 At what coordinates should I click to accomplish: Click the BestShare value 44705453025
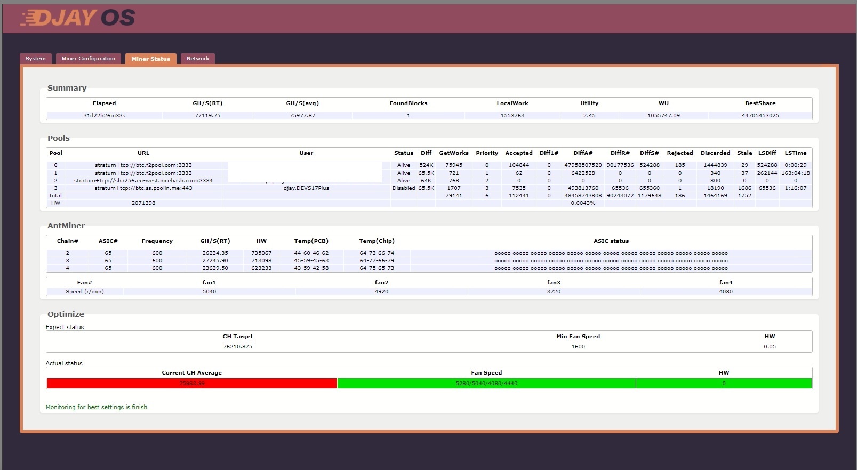coord(760,116)
